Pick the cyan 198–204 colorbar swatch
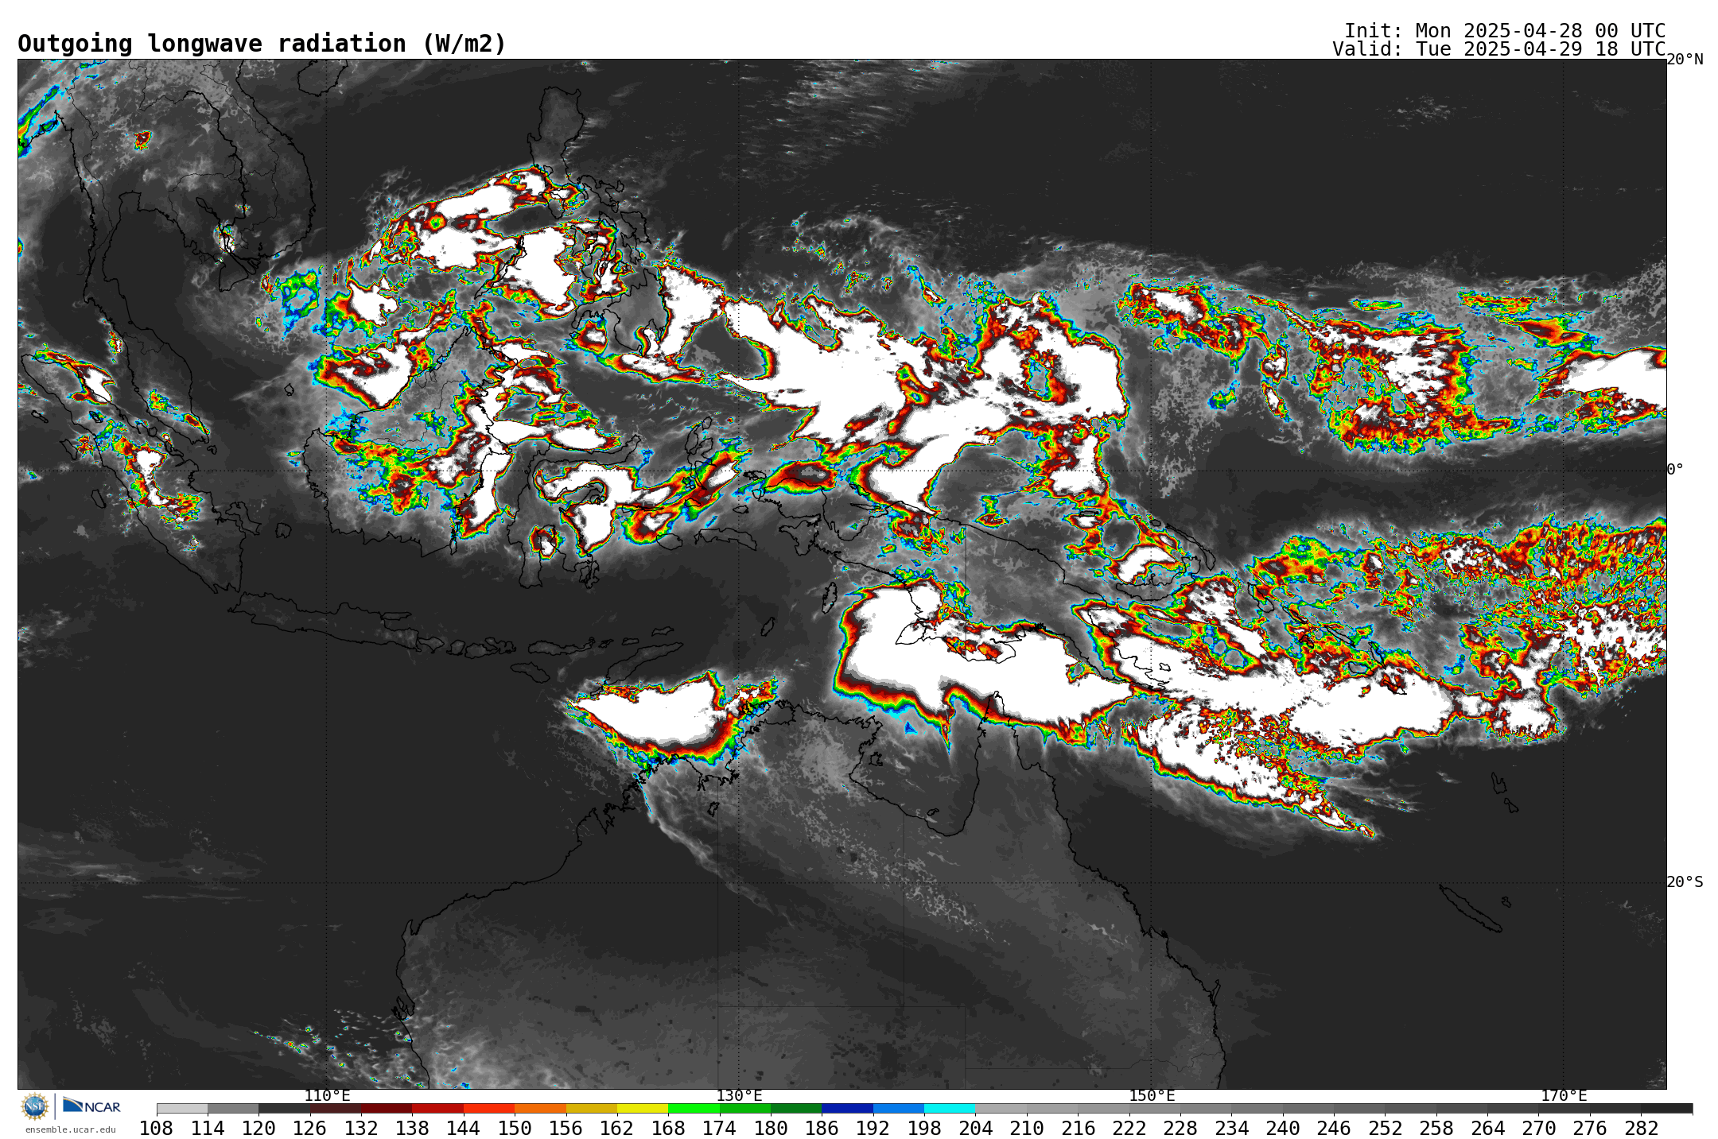1718x1139 pixels. point(950,1108)
